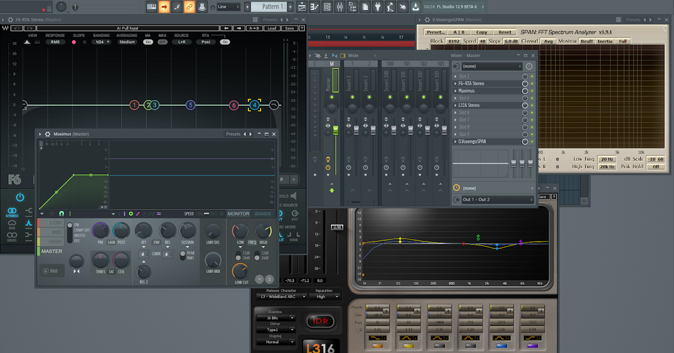
Task: Click Maximus THRES knob
Action: [x=100, y=260]
